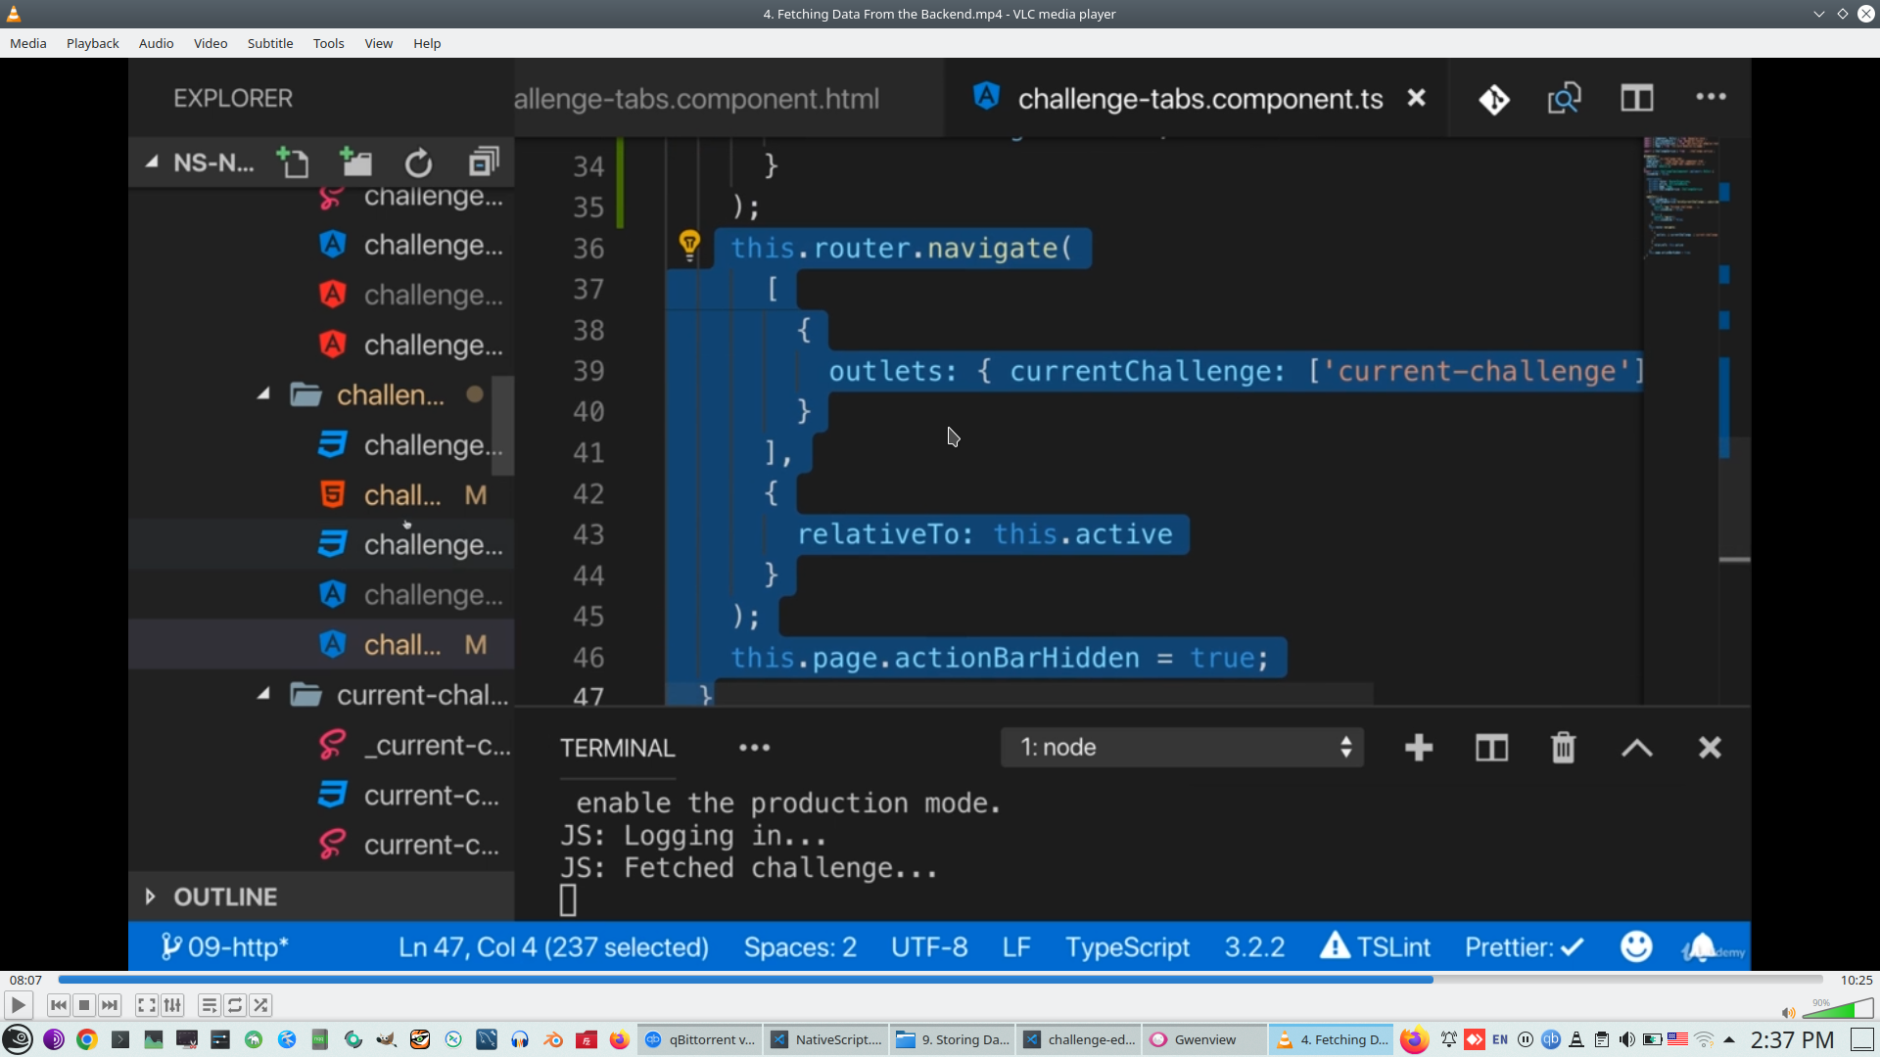Toggle the playlist view

pos(209,1005)
